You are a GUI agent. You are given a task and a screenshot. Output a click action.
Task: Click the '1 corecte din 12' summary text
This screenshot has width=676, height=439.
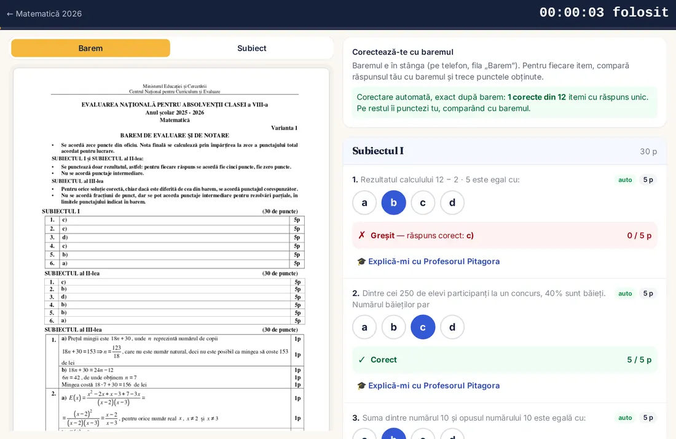pyautogui.click(x=536, y=98)
